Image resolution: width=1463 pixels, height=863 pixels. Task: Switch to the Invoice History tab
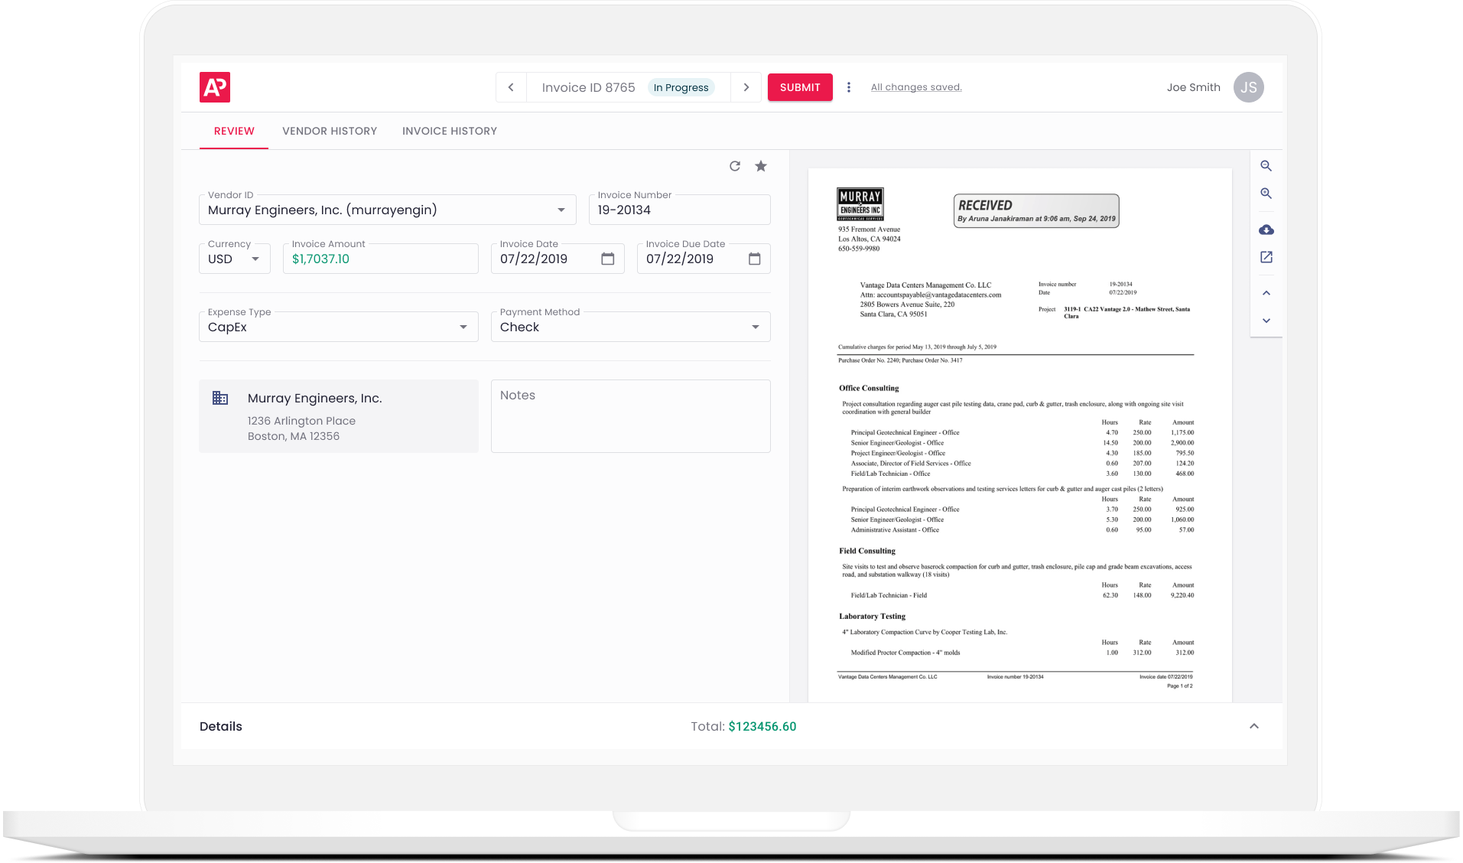coord(450,131)
